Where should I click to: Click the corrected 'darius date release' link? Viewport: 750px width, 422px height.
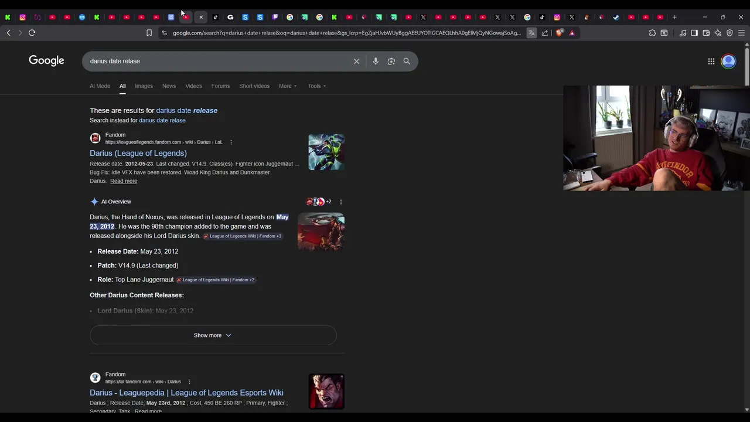pos(186,110)
